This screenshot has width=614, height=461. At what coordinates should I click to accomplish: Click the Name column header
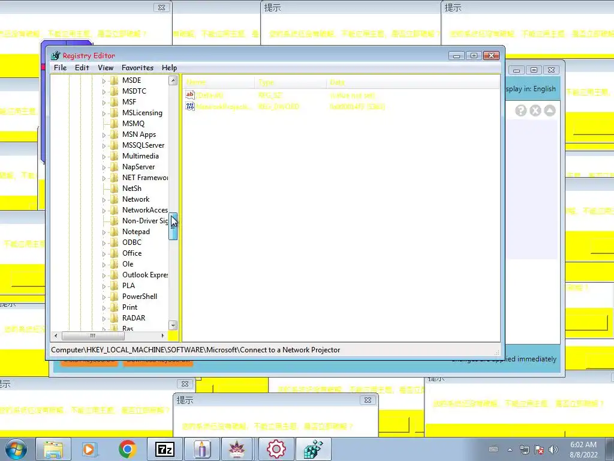click(x=219, y=82)
